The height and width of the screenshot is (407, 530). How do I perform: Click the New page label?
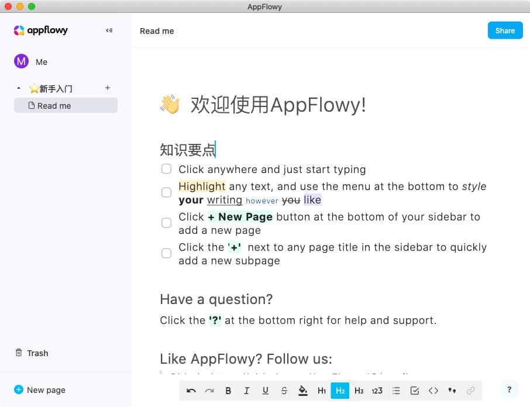pos(46,390)
